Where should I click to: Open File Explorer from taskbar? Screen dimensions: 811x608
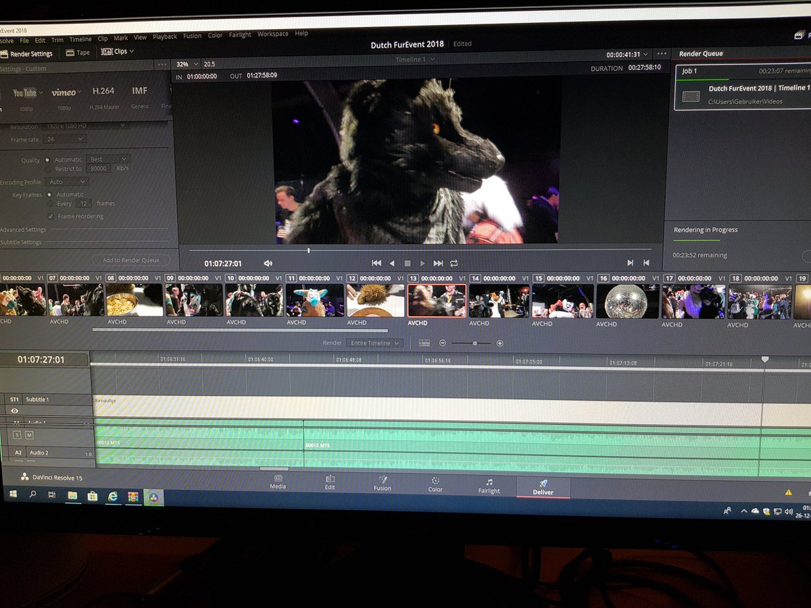coord(72,496)
